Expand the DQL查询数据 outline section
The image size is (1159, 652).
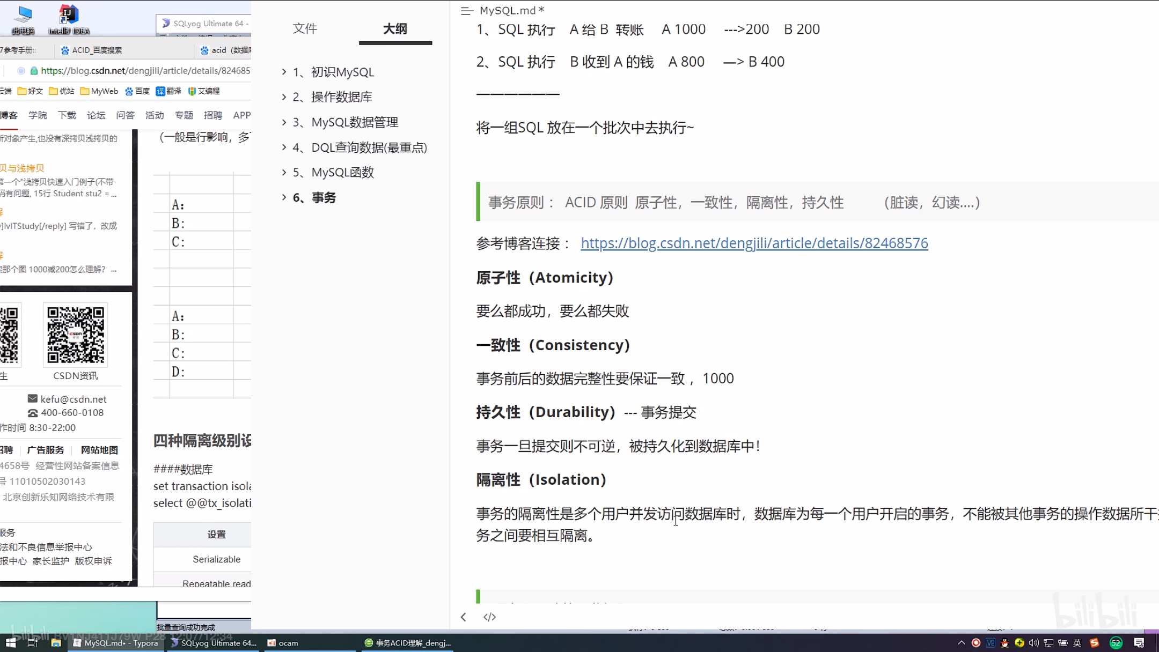click(x=284, y=147)
